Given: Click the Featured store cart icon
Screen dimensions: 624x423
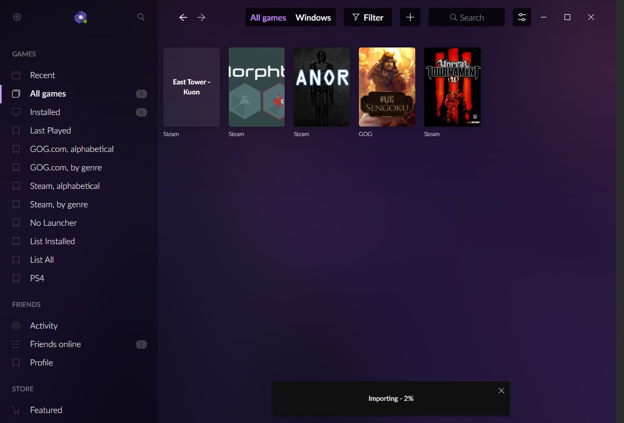Looking at the screenshot, I should [16, 410].
